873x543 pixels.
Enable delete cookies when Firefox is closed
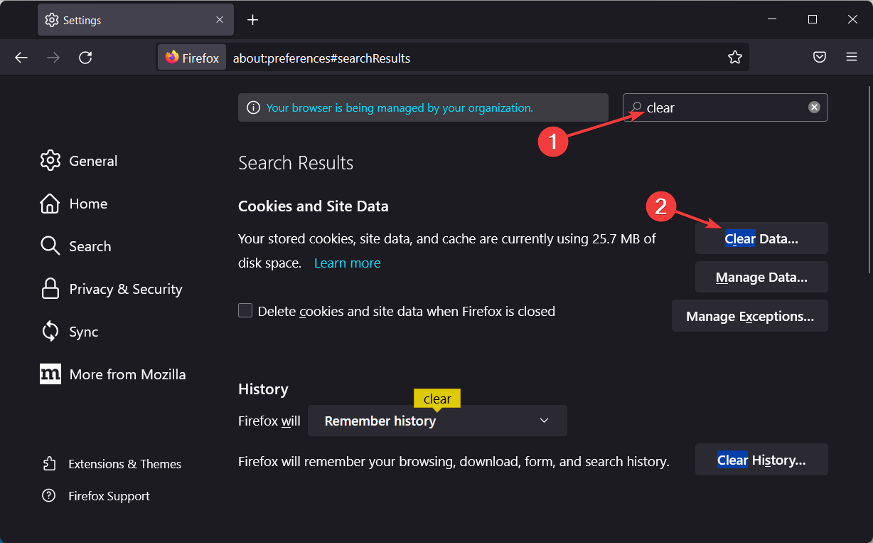245,310
